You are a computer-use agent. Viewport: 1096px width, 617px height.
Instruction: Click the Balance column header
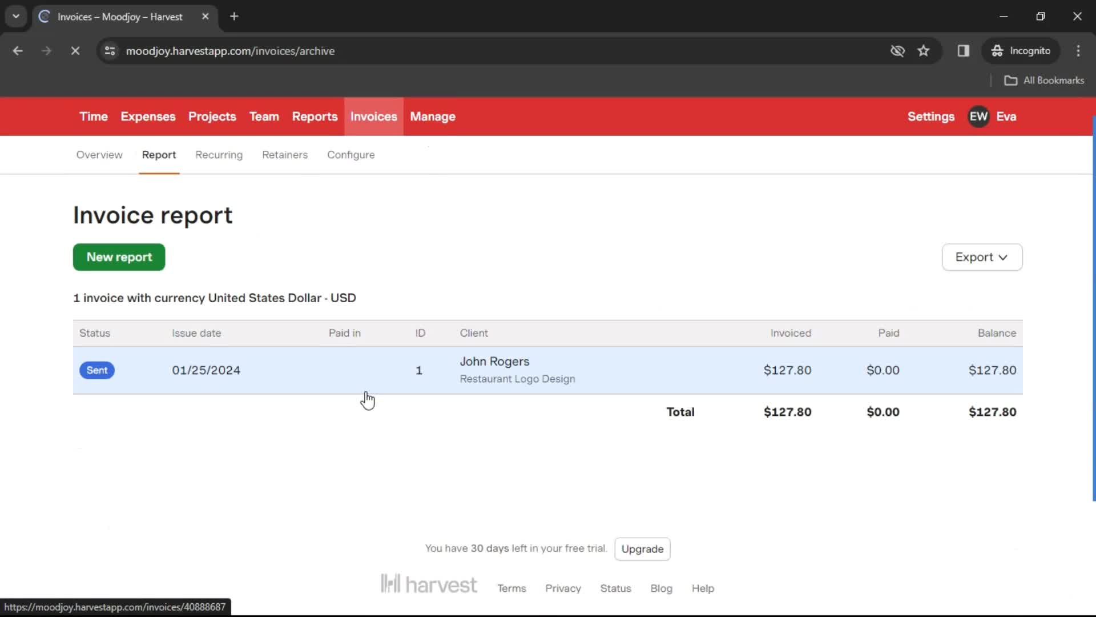[997, 333]
